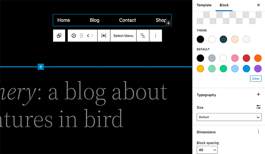Open the justify items icon
Image resolution: width=265 pixels, height=154 pixels.
104,35
